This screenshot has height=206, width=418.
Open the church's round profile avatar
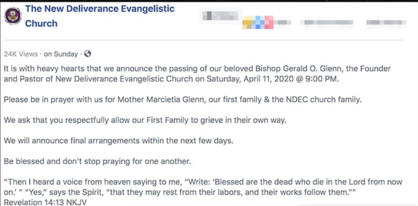tap(13, 16)
